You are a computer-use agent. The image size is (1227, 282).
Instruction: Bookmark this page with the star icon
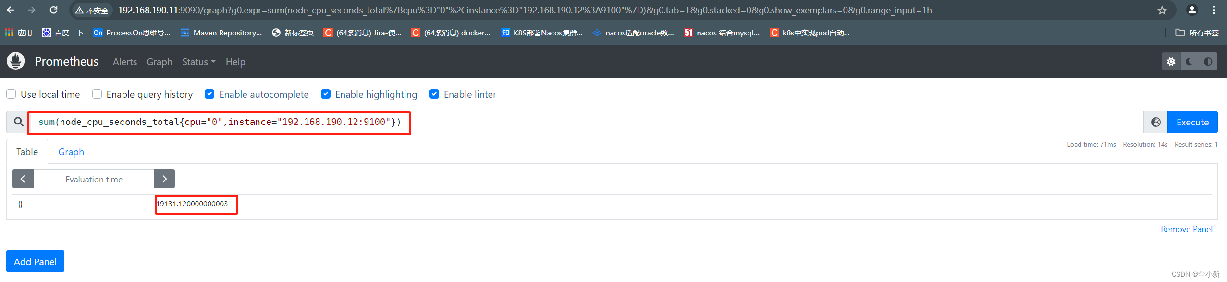click(x=1162, y=10)
